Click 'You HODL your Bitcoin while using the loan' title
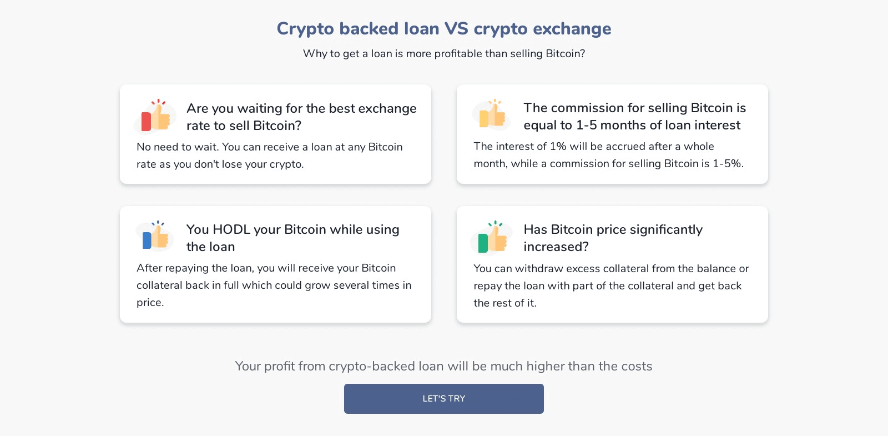The image size is (888, 436). pyautogui.click(x=293, y=238)
